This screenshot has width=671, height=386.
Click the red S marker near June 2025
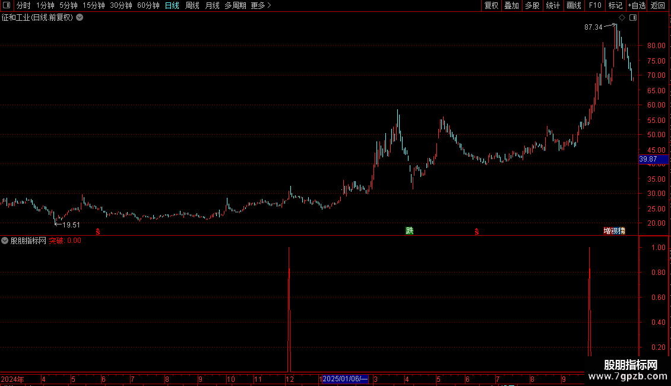click(x=476, y=232)
